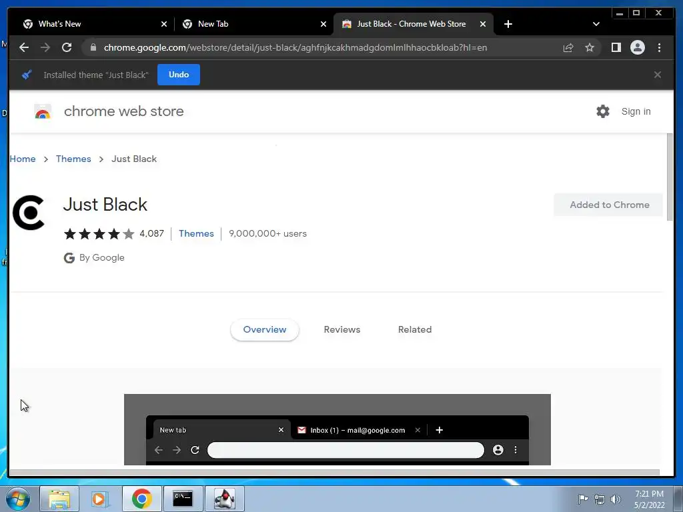This screenshot has height=512, width=683.
Task: Click the volume speaker tray icon
Action: (616, 499)
